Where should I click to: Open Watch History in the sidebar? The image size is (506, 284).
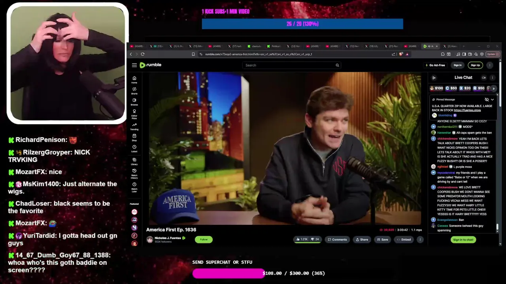[x=134, y=174]
